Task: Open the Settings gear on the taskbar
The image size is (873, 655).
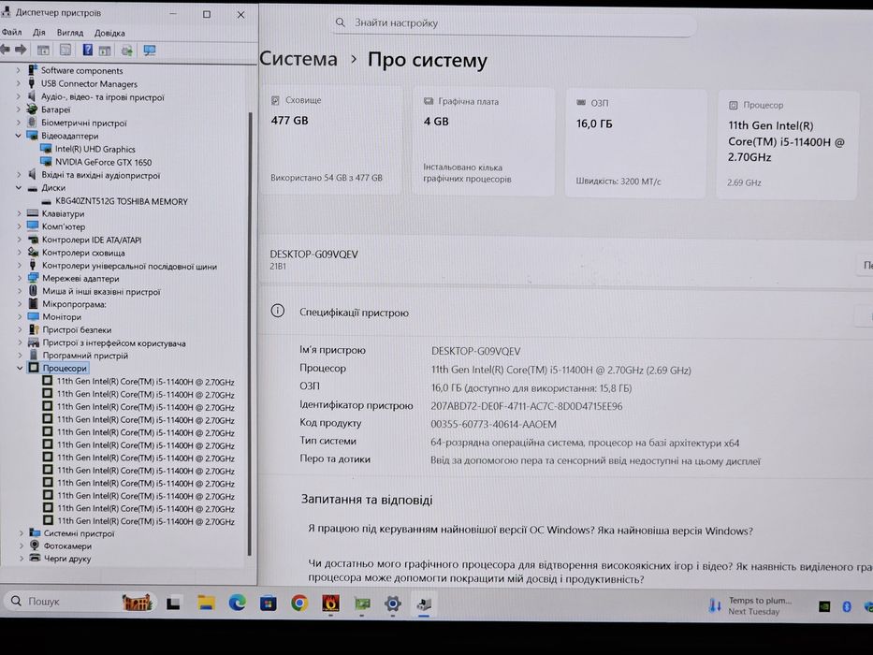Action: [392, 604]
